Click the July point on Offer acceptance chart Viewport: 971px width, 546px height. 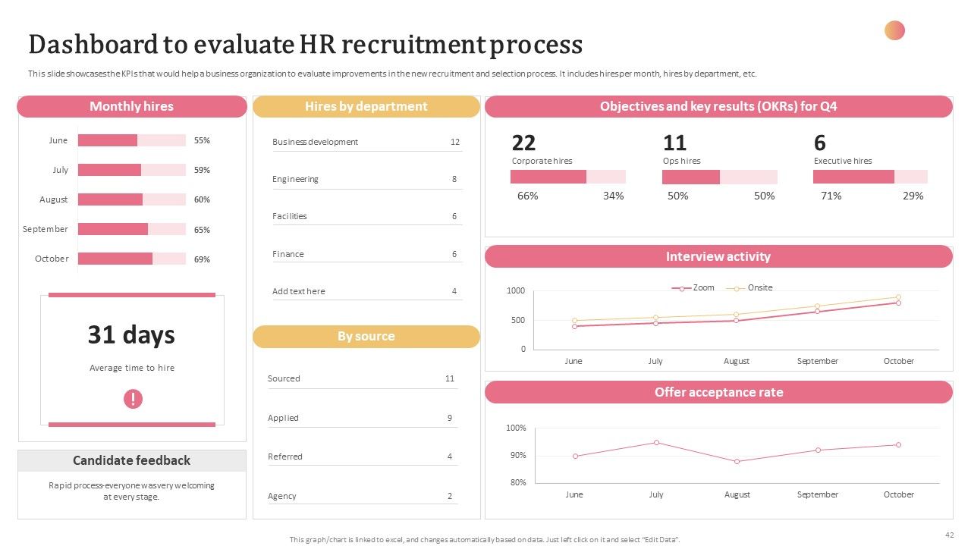coord(656,443)
